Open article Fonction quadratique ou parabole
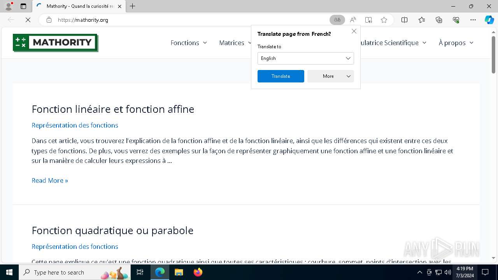The height and width of the screenshot is (280, 498). click(x=112, y=231)
